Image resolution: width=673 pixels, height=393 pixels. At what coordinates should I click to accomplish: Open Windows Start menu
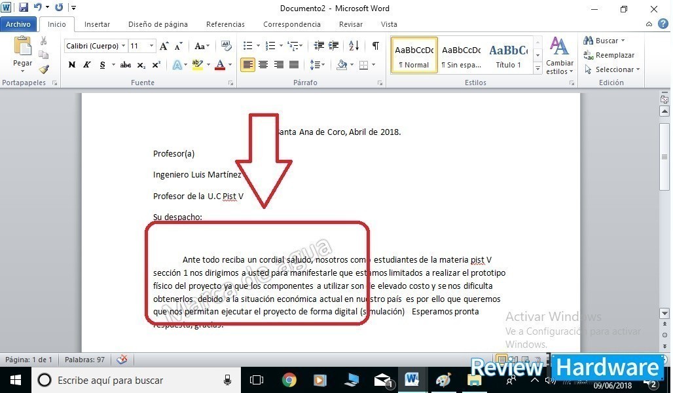tap(16, 380)
